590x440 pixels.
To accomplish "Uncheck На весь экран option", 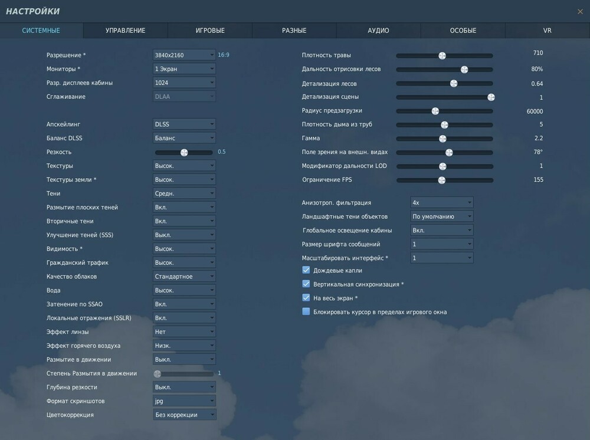I will 306,297.
